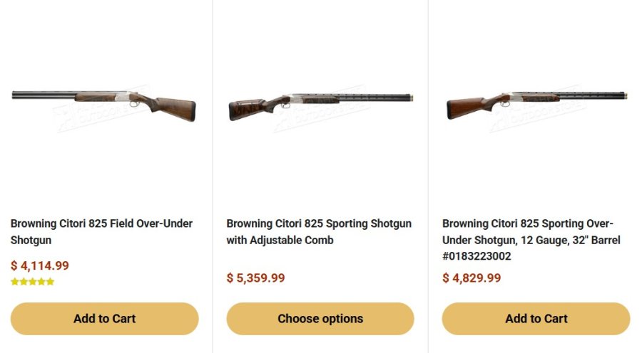Click the Adjustable Comb shotgun product photo
Image resolution: width=642 pixels, height=353 pixels.
[320, 105]
